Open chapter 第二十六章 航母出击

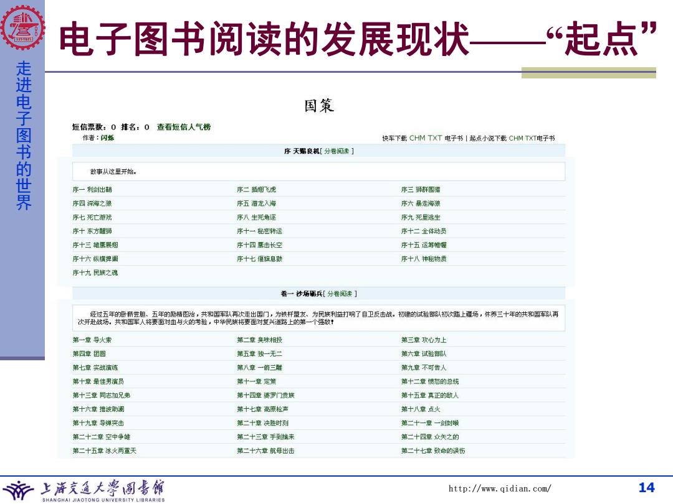(265, 451)
